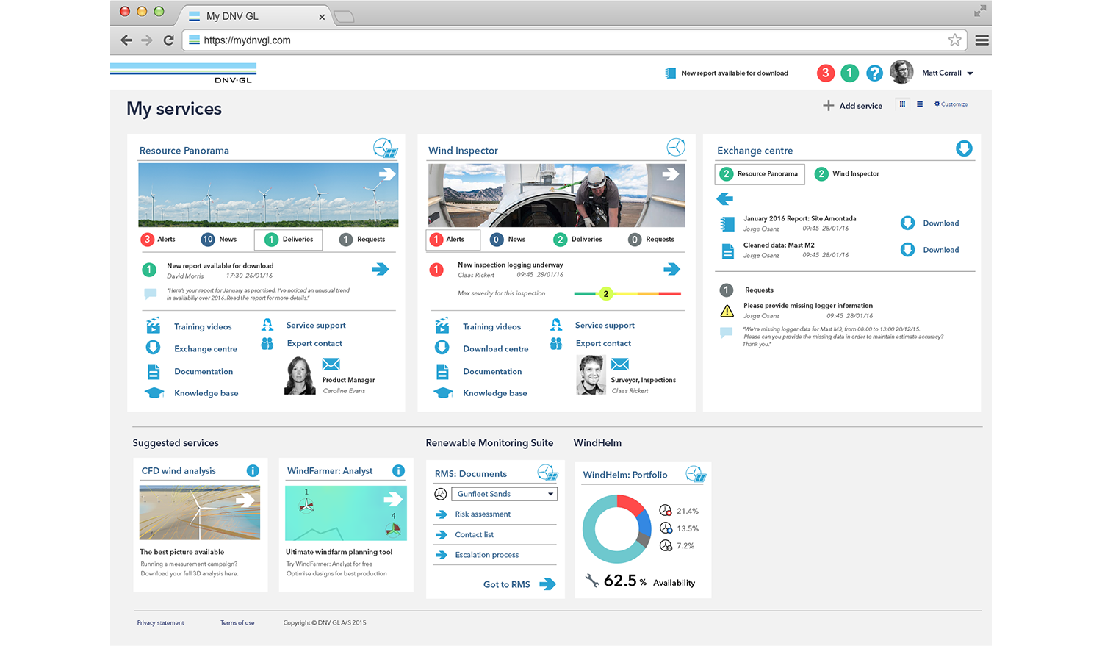Reload the current page

[x=168, y=40]
